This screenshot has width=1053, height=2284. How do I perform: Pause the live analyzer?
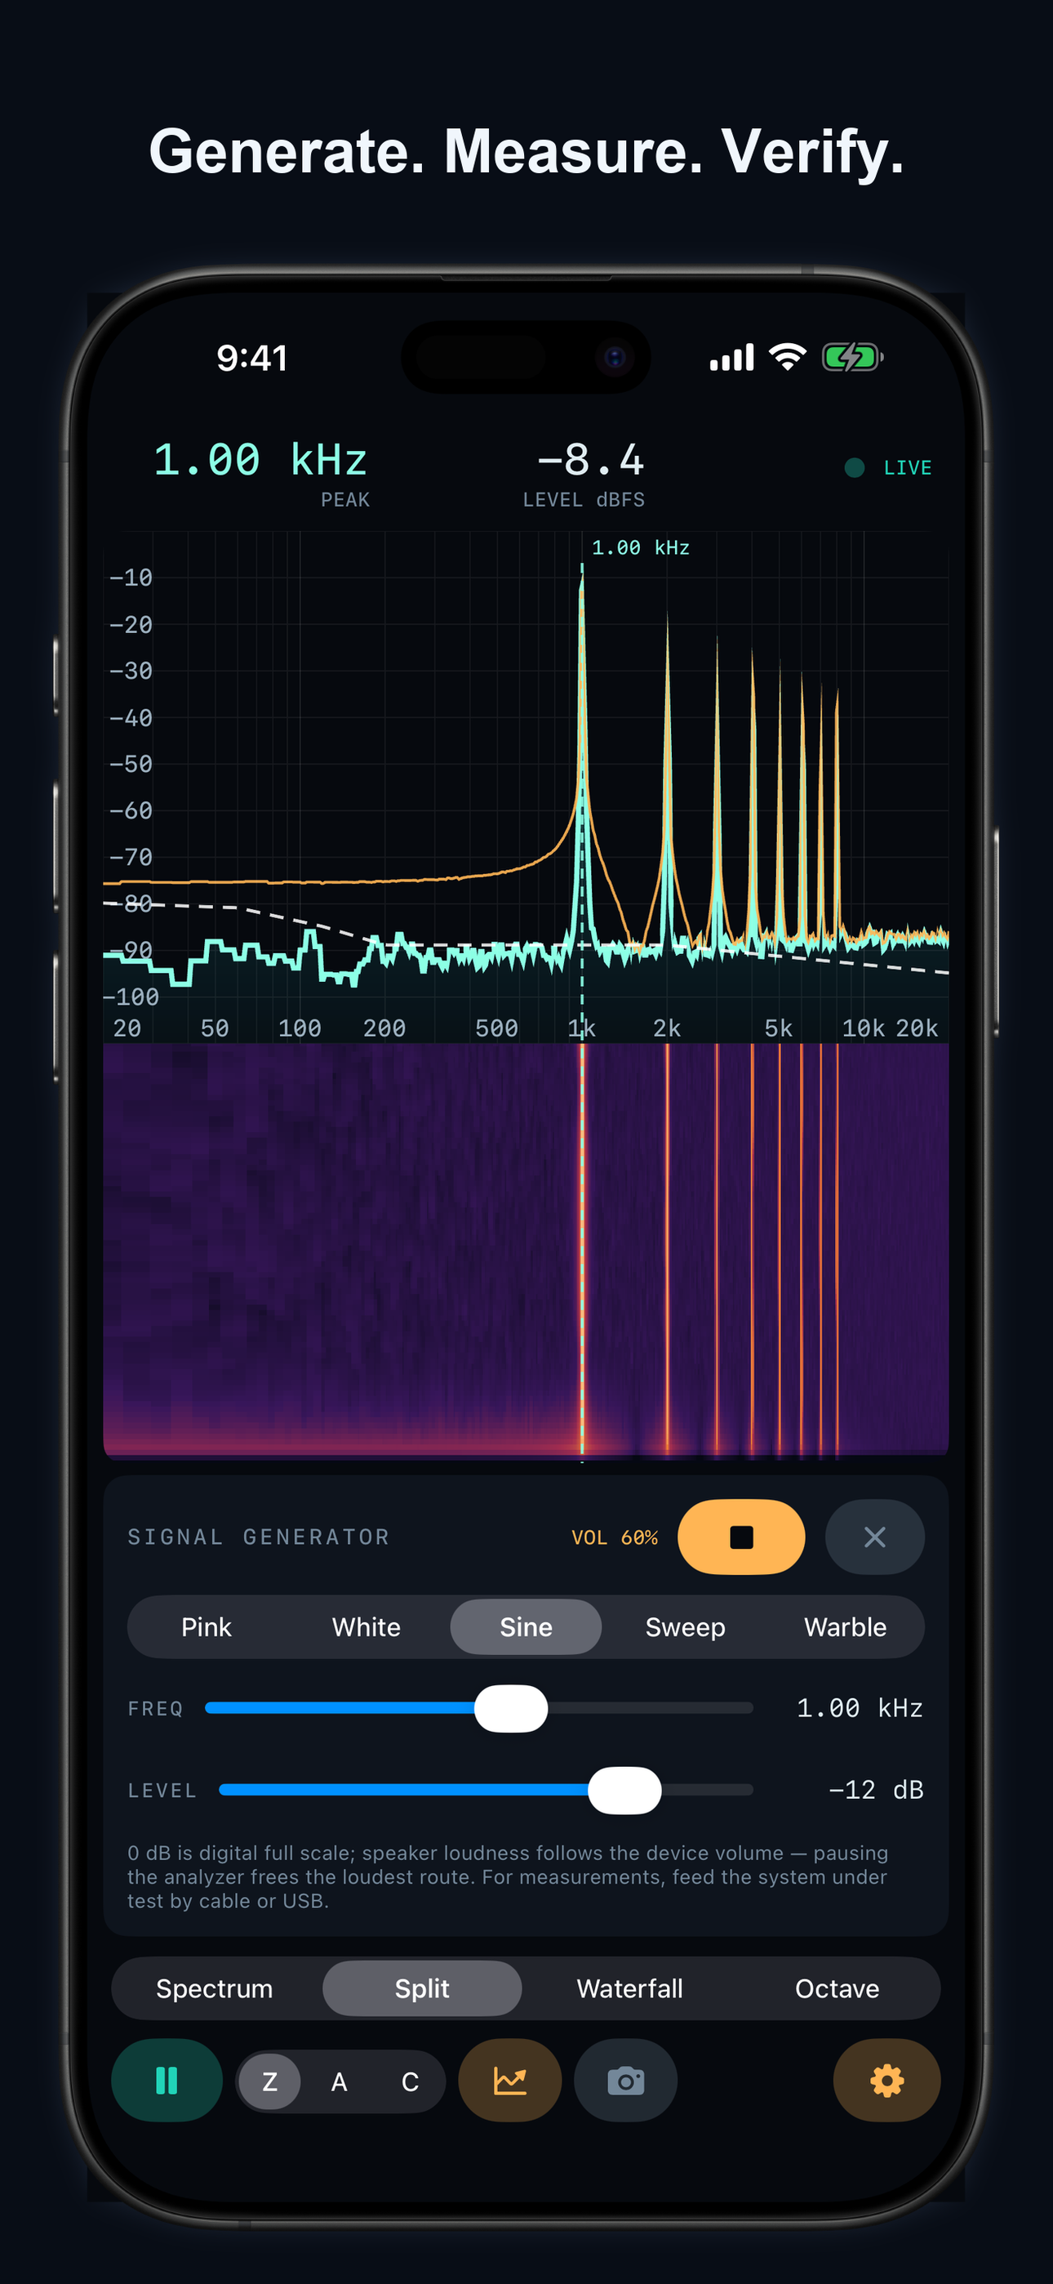tap(167, 2080)
